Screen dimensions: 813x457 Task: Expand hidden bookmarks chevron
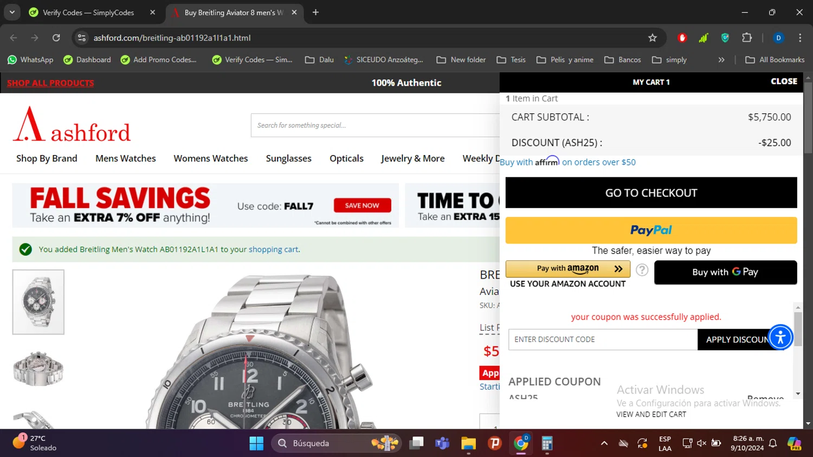tap(721, 60)
